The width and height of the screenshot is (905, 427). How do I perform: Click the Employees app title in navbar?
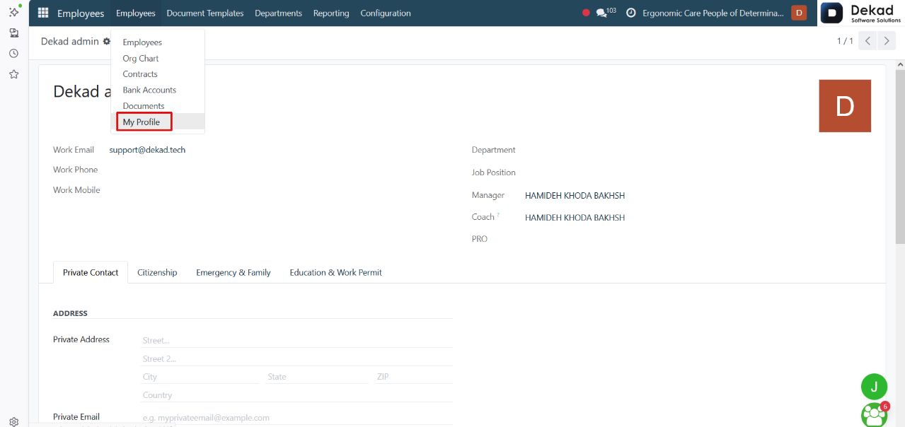click(x=81, y=13)
